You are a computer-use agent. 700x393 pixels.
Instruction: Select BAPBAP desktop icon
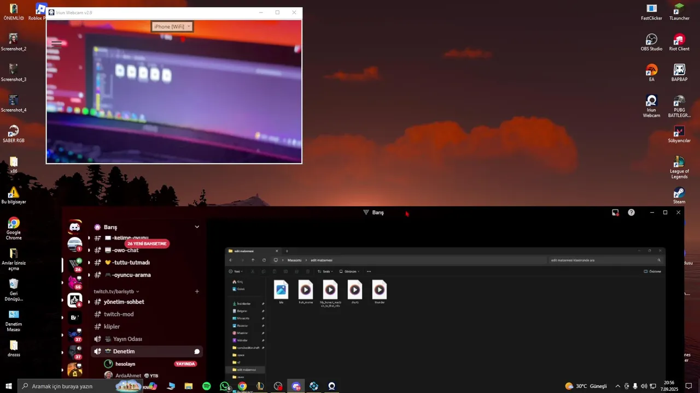pos(679,73)
